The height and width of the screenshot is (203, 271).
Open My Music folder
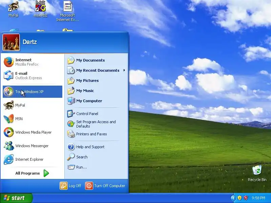coord(97,91)
